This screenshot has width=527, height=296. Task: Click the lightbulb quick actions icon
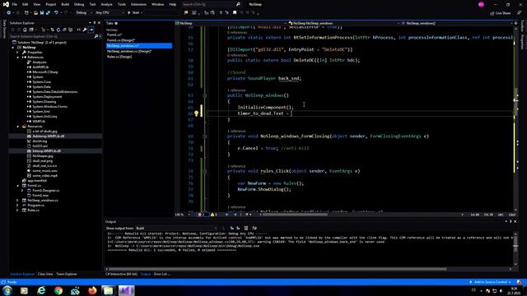[x=196, y=113]
